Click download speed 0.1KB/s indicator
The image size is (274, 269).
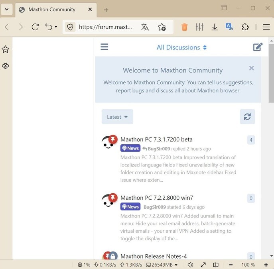[x=105, y=265]
